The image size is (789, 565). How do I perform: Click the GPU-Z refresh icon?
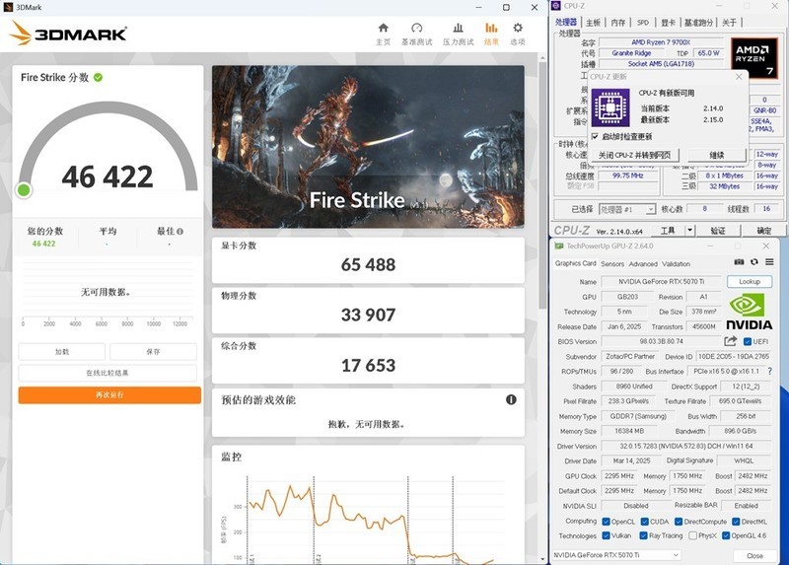753,262
